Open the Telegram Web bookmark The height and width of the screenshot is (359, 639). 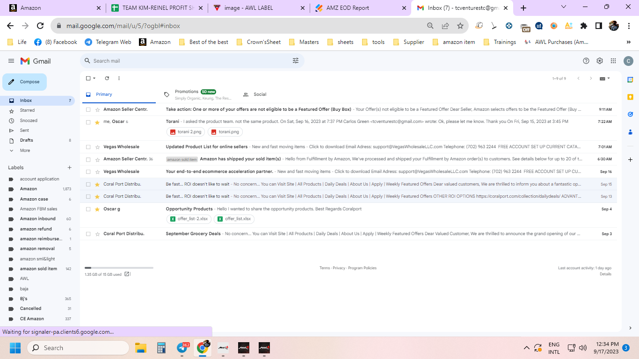[x=108, y=42]
